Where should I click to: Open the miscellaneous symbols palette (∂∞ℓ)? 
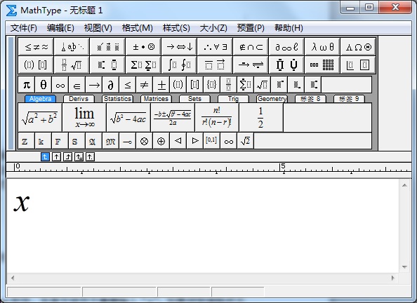coord(286,47)
